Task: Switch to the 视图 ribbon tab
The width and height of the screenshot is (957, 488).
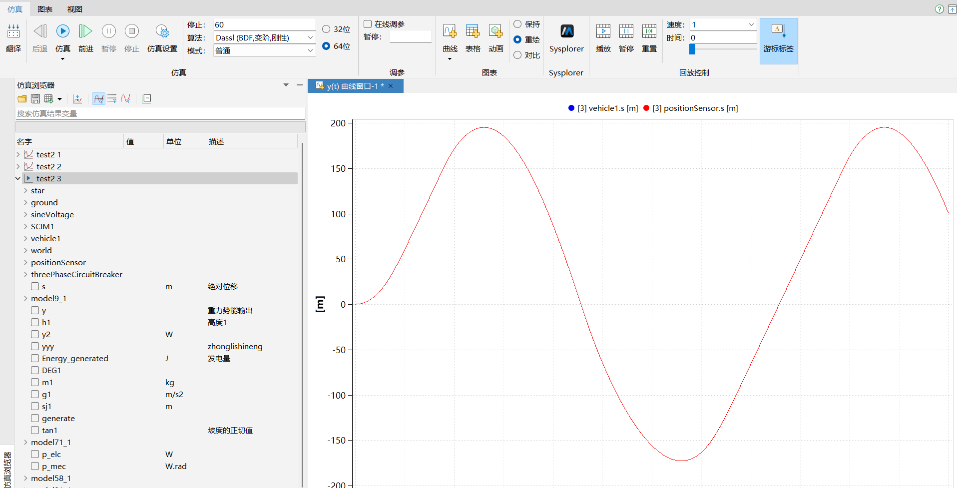Action: point(75,9)
